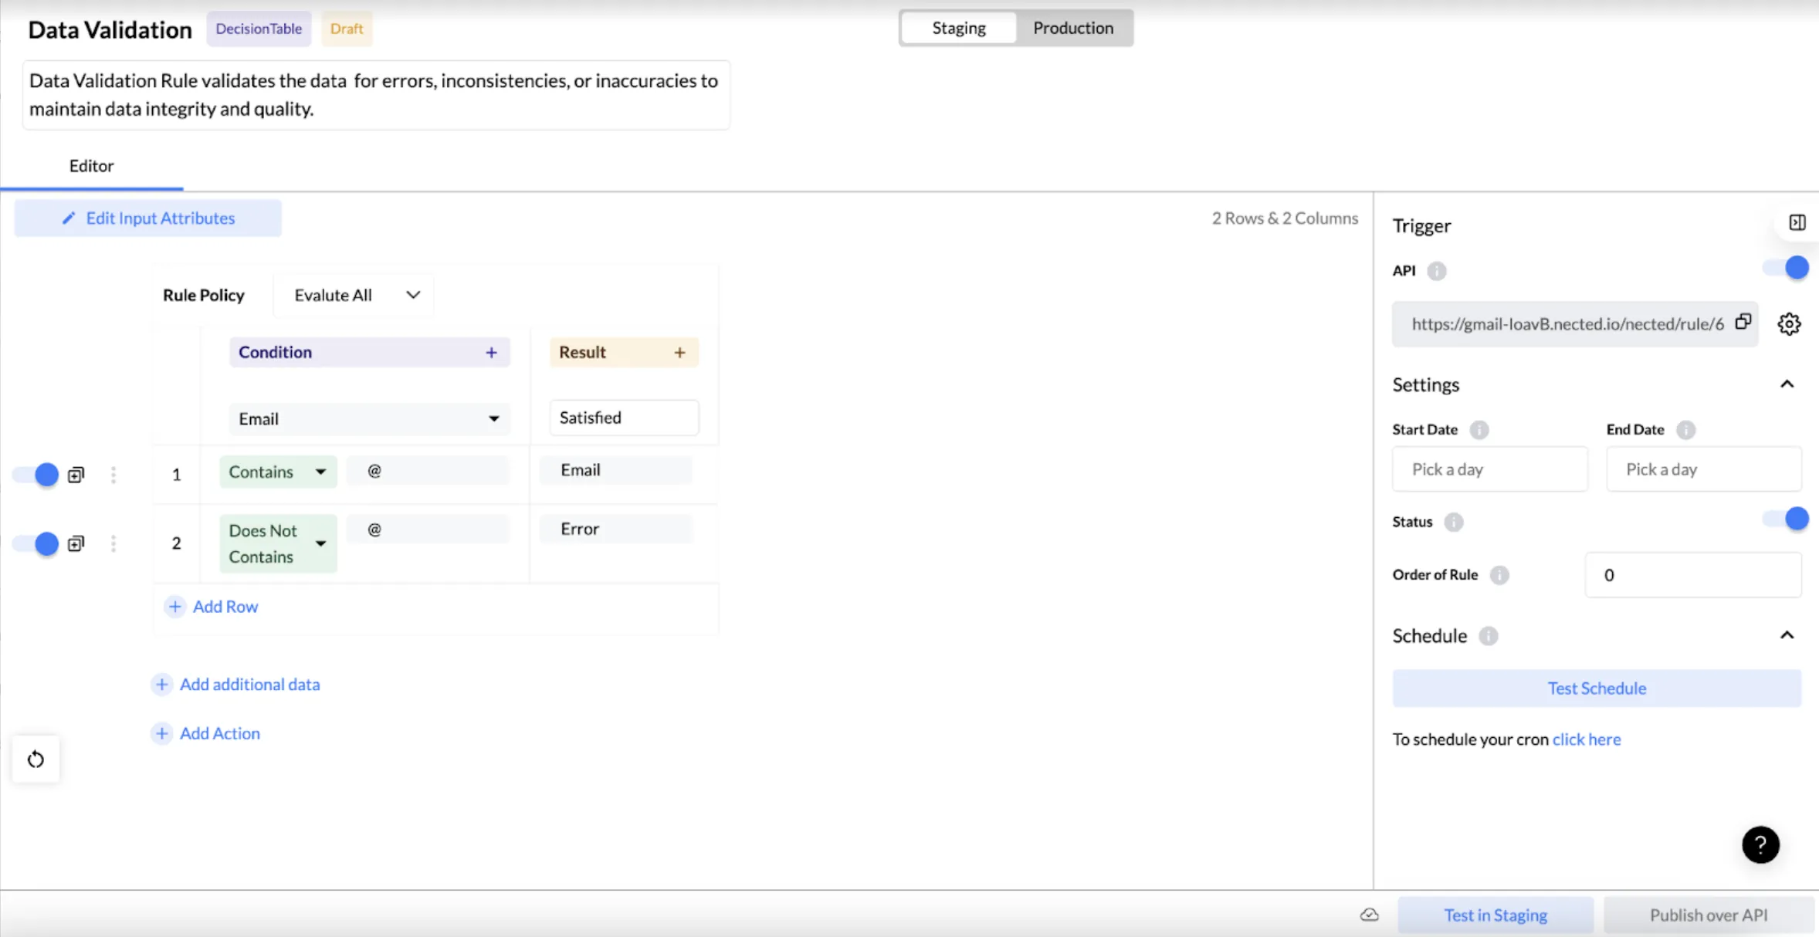Image resolution: width=1819 pixels, height=937 pixels.
Task: Add a condition column with plus icon
Action: 491,353
